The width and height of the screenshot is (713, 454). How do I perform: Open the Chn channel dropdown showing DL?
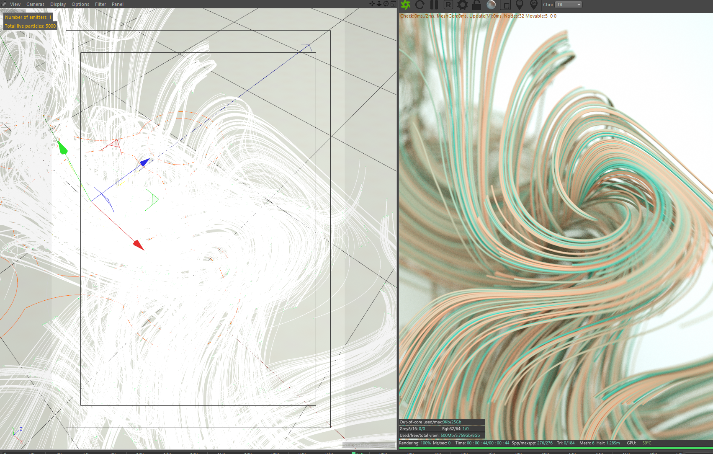[x=569, y=5]
